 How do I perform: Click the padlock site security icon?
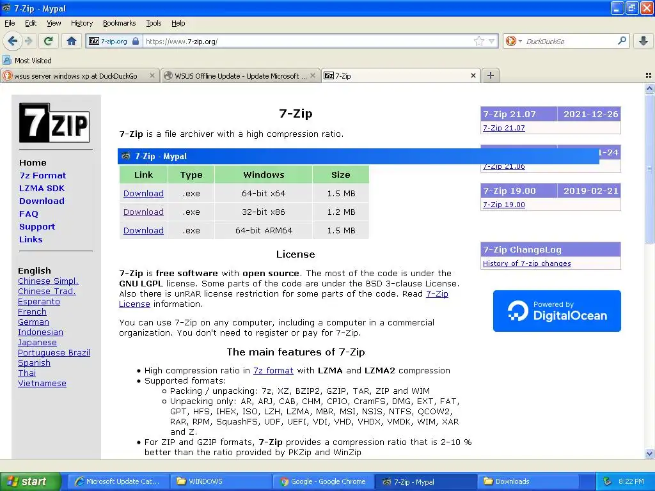pos(136,41)
